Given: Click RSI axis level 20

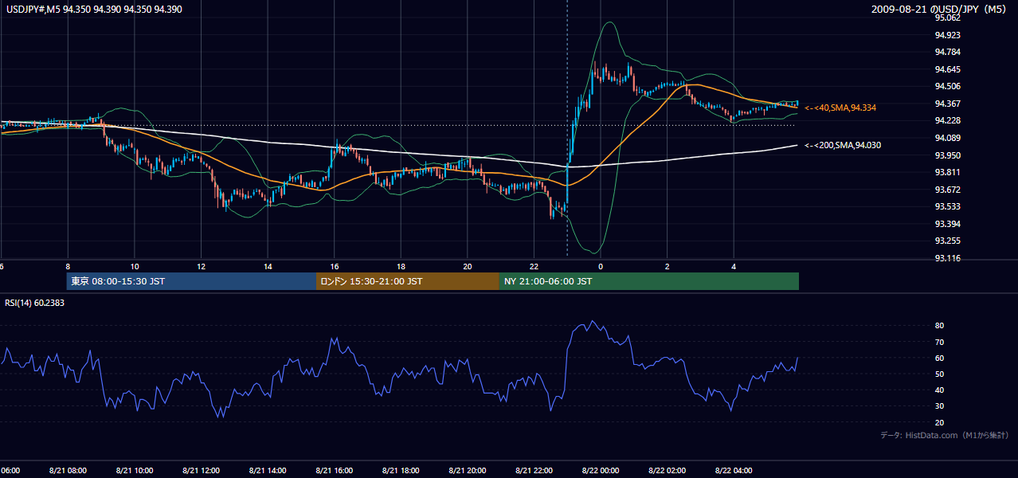Looking at the screenshot, I should pos(939,422).
